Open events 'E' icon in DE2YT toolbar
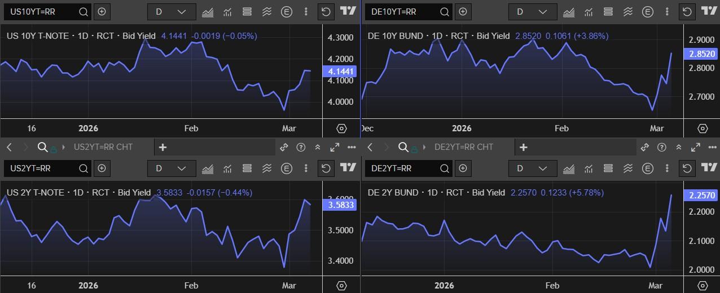720x293 pixels. (x=649, y=168)
